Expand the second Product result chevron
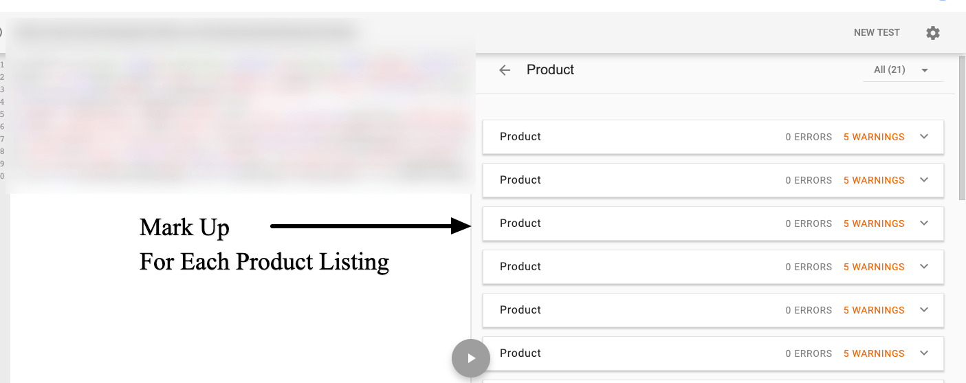This screenshot has height=383, width=966. point(924,180)
